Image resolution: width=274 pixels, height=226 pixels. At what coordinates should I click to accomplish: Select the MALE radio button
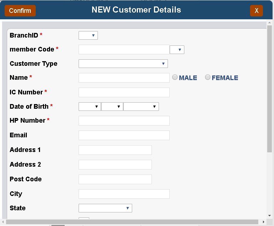tap(175, 77)
